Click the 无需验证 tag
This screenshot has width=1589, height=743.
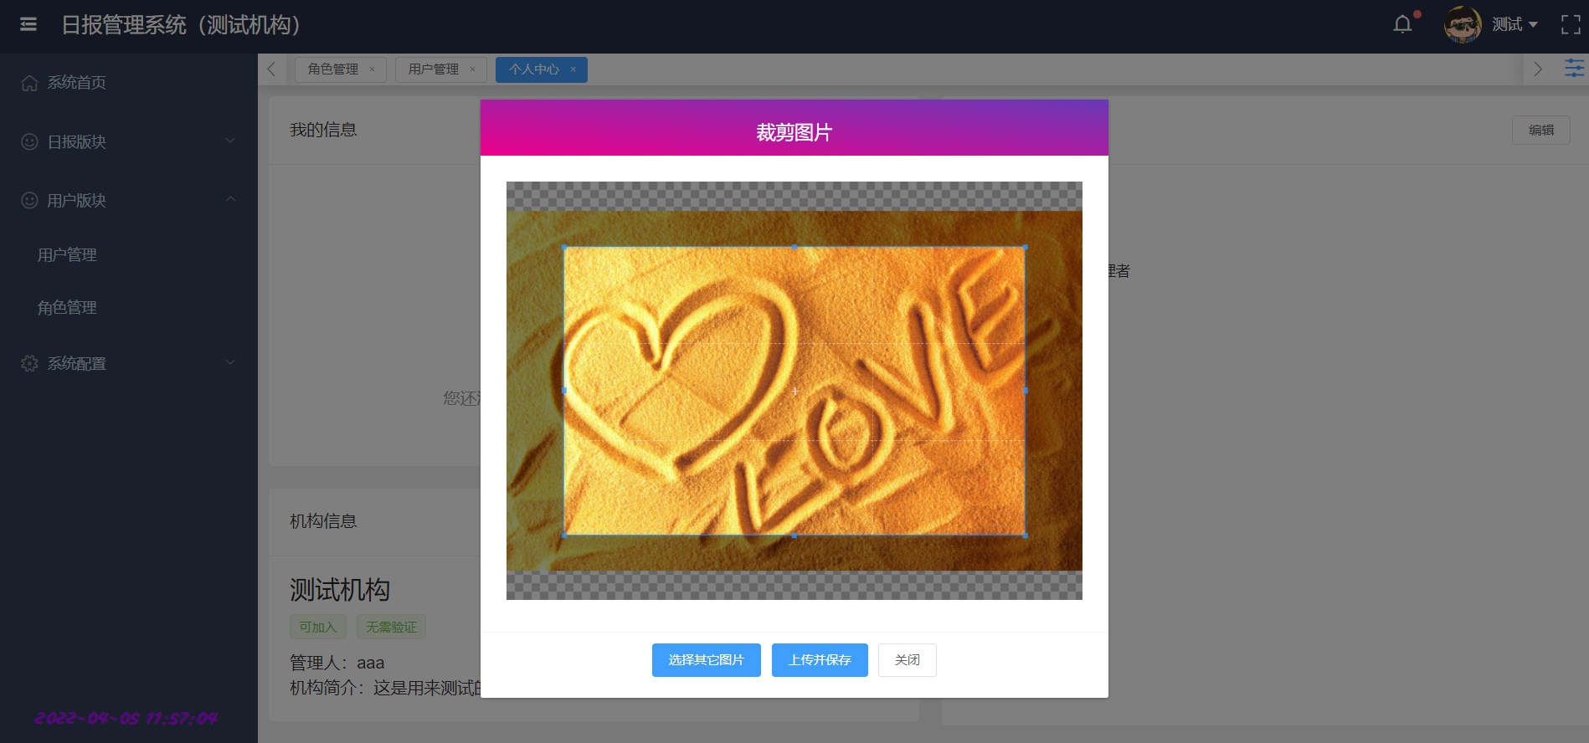(x=391, y=627)
